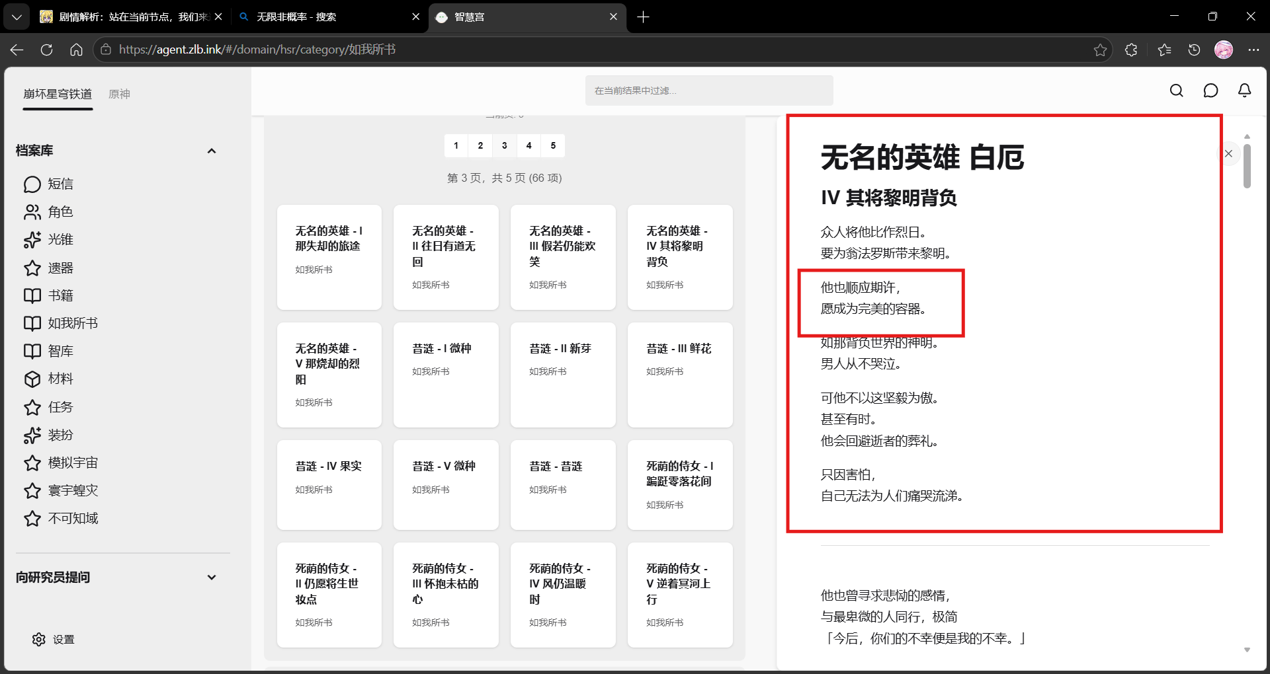Open the 书籍 books icon
The height and width of the screenshot is (674, 1270).
coord(32,295)
